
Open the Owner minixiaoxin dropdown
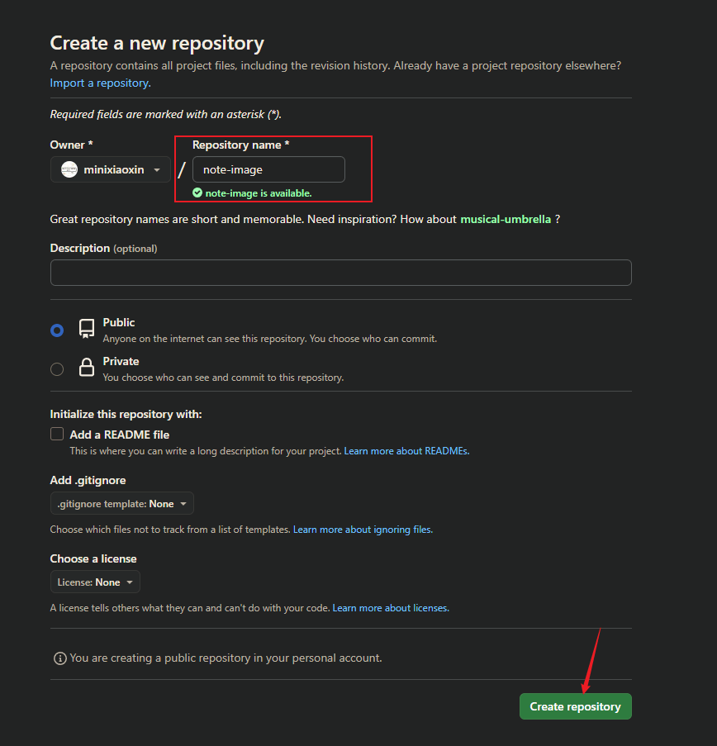coord(111,169)
